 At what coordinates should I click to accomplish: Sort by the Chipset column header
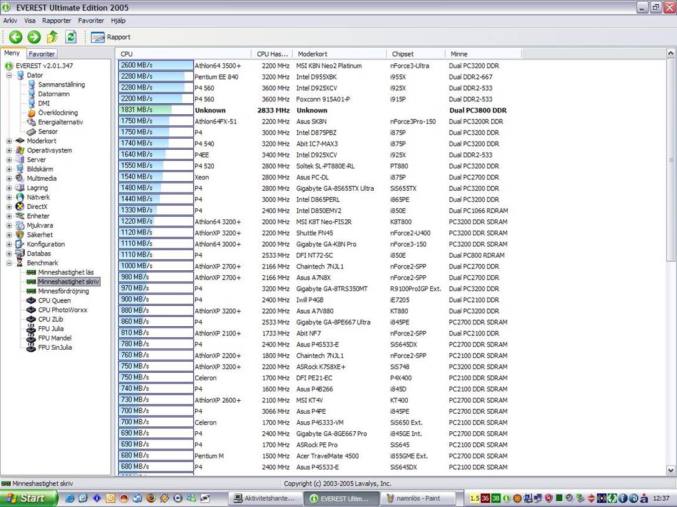[x=416, y=54]
